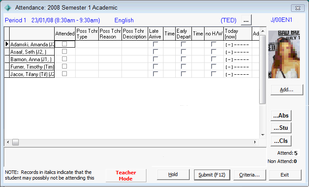Tick Attended checkbox for Furner, Timothy
The height and width of the screenshot is (187, 309).
(64, 66)
